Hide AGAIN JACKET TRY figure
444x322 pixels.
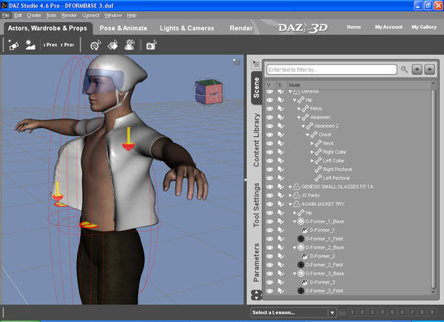(269, 204)
